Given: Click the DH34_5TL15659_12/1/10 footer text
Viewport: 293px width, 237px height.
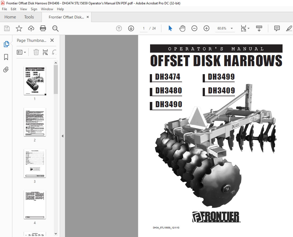Looking at the screenshot, I should 166,228.
